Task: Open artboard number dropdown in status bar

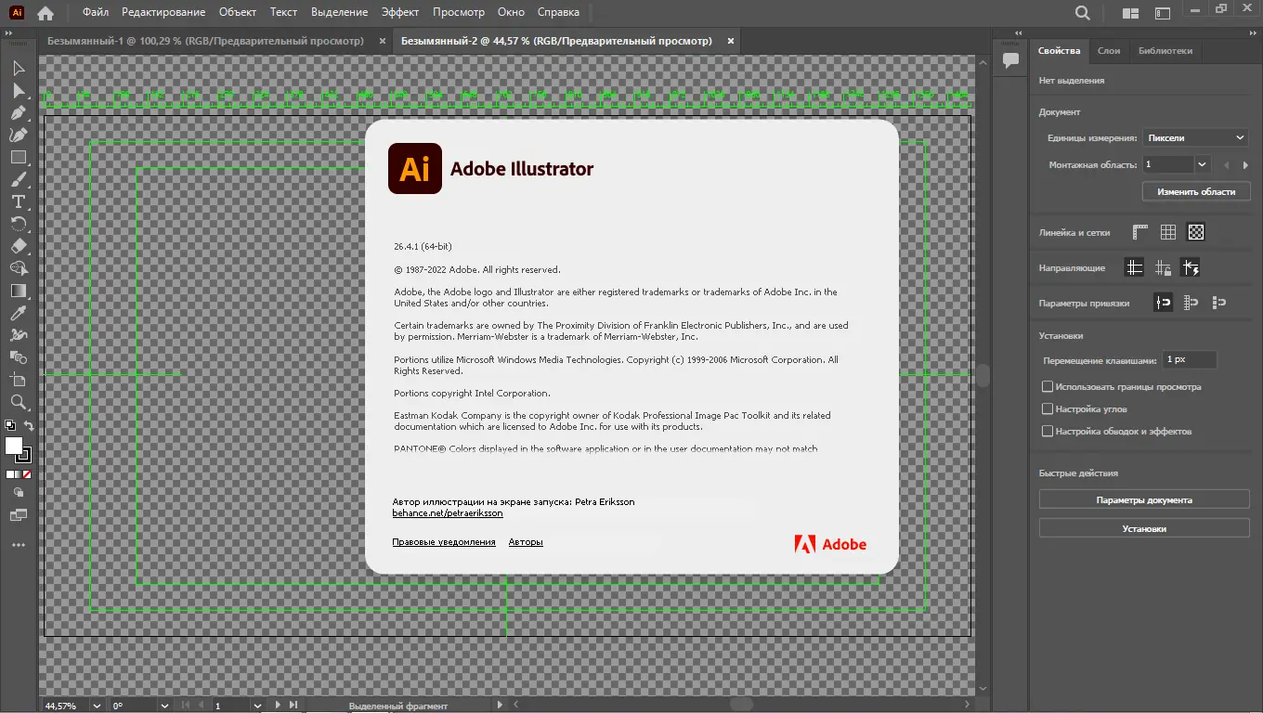Action: [x=258, y=706]
